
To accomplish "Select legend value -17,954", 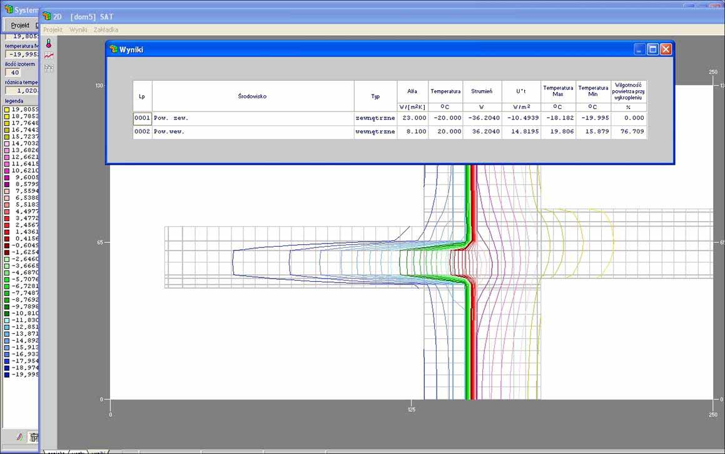I will [25, 361].
